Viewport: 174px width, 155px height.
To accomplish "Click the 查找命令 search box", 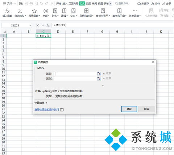I will (123, 4).
